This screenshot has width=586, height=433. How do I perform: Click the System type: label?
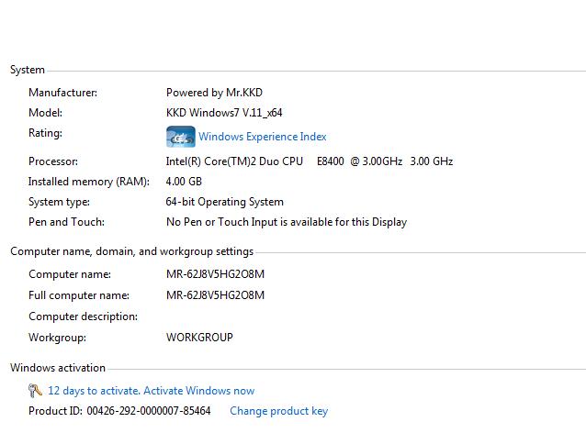click(x=59, y=202)
